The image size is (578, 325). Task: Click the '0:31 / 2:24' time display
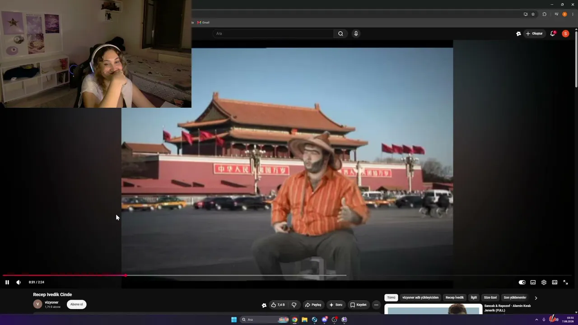click(x=37, y=283)
